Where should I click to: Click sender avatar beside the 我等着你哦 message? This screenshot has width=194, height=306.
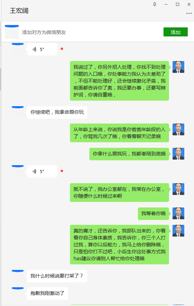click(178, 213)
